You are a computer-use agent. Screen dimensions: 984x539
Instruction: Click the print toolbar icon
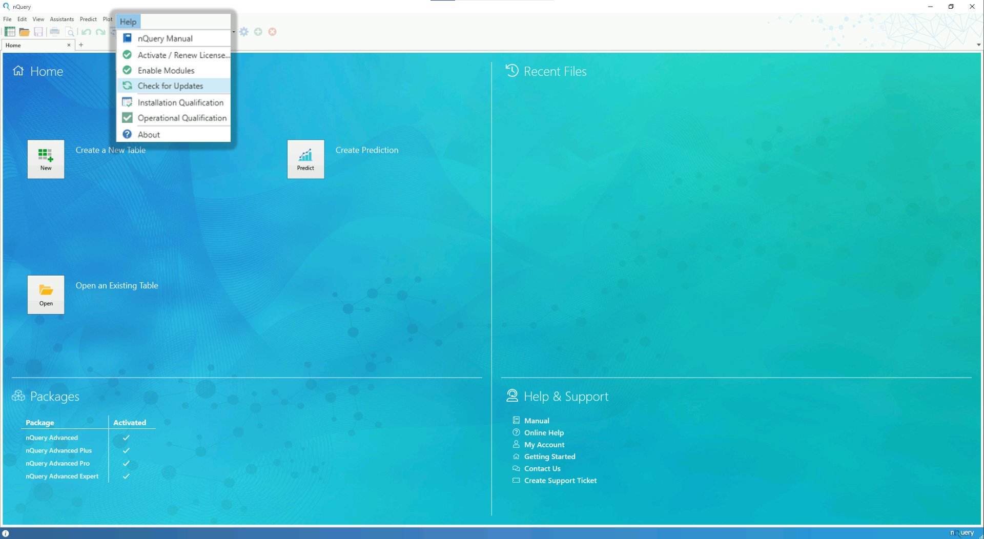click(54, 32)
